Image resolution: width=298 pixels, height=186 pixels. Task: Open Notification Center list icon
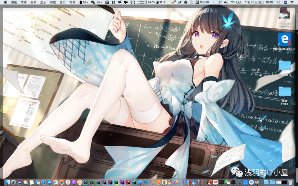click(x=292, y=2)
